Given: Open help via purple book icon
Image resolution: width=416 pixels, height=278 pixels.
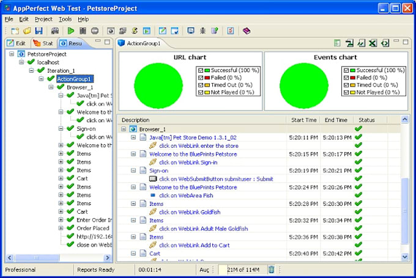Looking at the screenshot, I should (247, 31).
